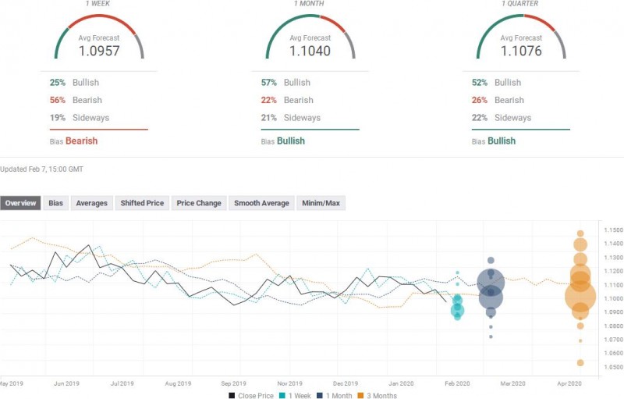Viewport: 624px width, 399px height.
Task: Click the 1 Month gauge forecast 1.1040
Action: point(310,51)
